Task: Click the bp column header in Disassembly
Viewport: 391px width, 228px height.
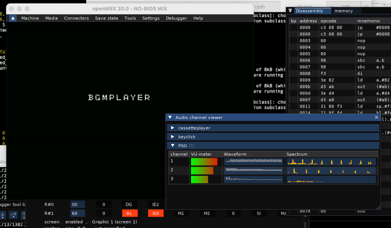Action: (293, 21)
